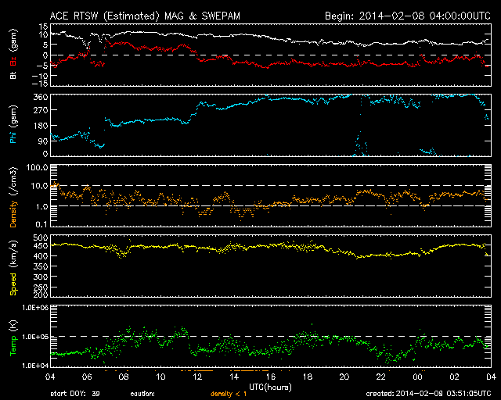The height and width of the screenshot is (400, 501).
Task: Click the '1.0E+05' tick on the Temp axis
Action: tap(35, 337)
